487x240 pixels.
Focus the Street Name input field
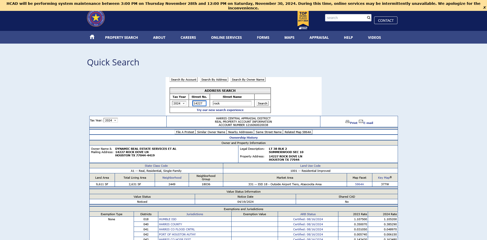click(x=232, y=103)
